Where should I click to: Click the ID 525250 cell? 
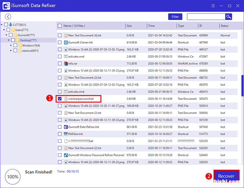203,141
